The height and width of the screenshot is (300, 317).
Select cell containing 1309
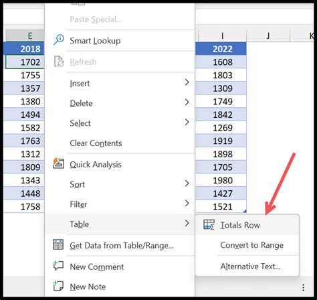(221, 88)
